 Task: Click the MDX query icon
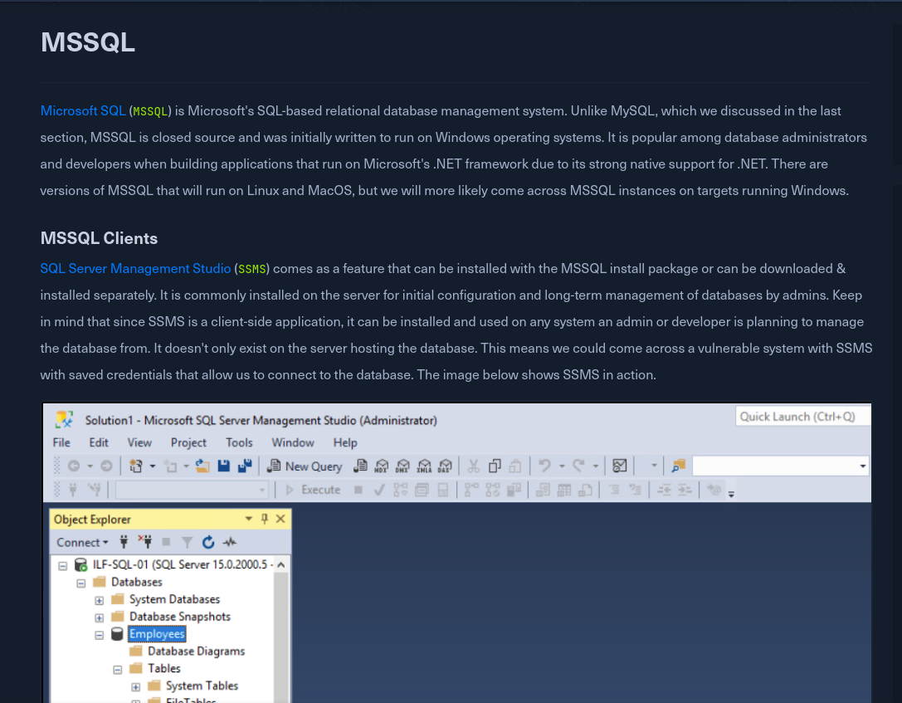[382, 466]
